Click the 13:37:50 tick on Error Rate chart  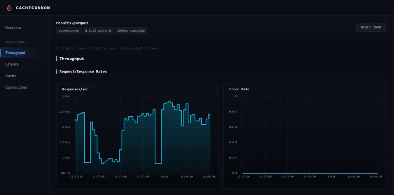point(310,177)
